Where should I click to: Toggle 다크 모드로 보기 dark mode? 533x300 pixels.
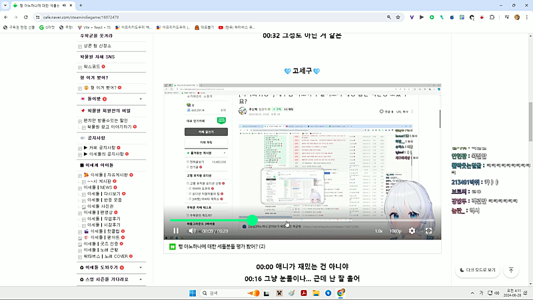478,270
